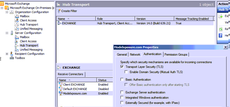
Task: Click the Microsoft Exchange On-Premises icon
Action: (x=7, y=8)
